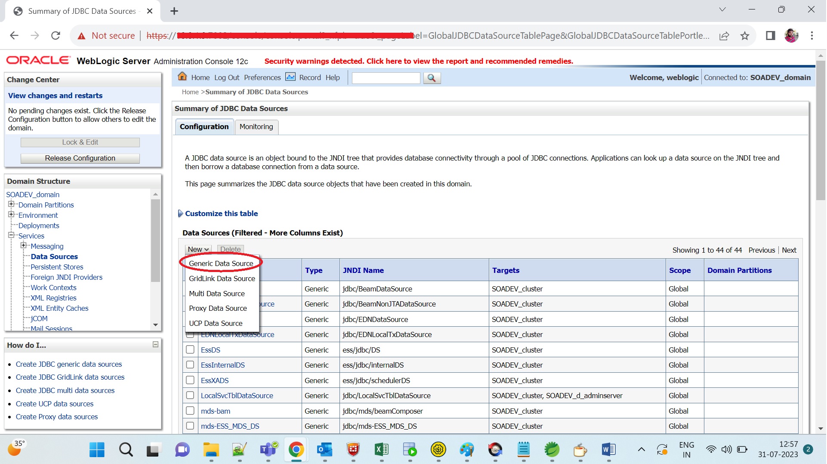Click the Not secure warning icon

pos(81,36)
